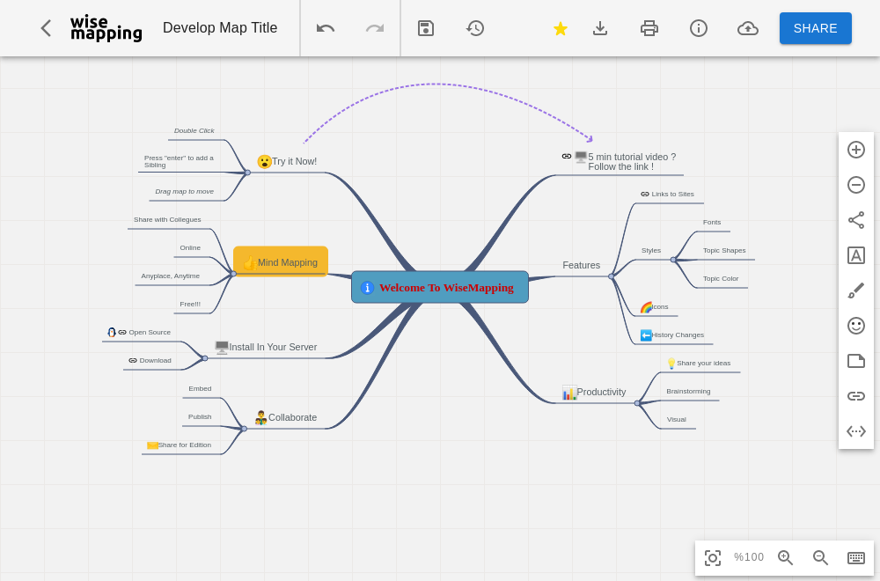This screenshot has height=581, width=880.
Task: Zoom out with the magnifier minus
Action: click(820, 557)
